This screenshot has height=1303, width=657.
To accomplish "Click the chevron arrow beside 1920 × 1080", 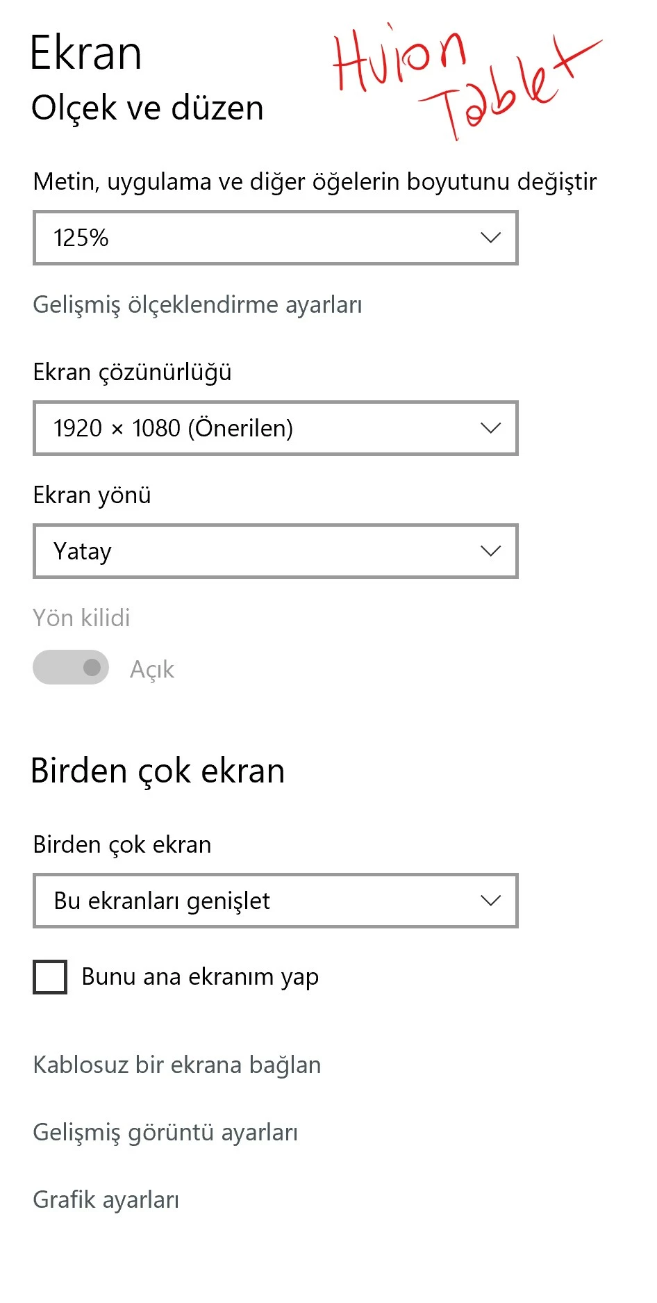I will [x=490, y=428].
